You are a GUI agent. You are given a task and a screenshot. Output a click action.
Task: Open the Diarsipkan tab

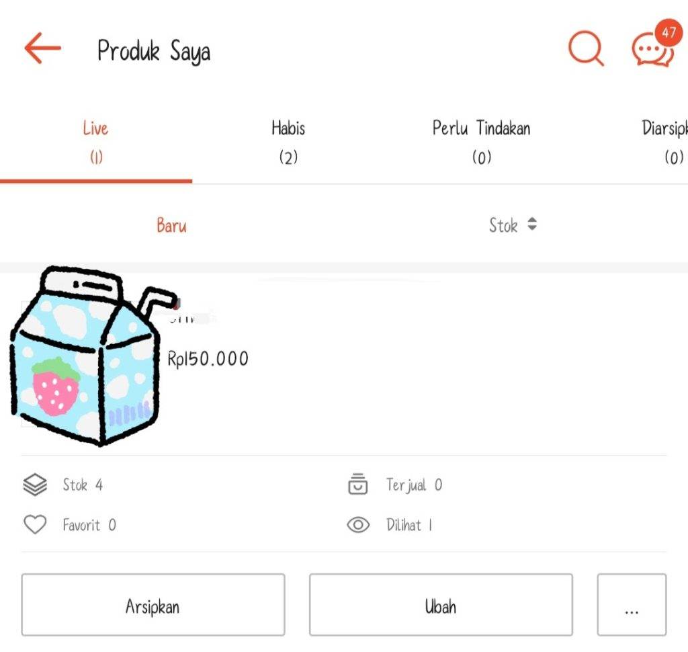(x=664, y=142)
